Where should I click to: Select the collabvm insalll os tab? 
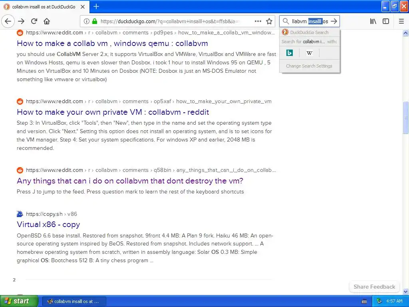click(x=45, y=7)
